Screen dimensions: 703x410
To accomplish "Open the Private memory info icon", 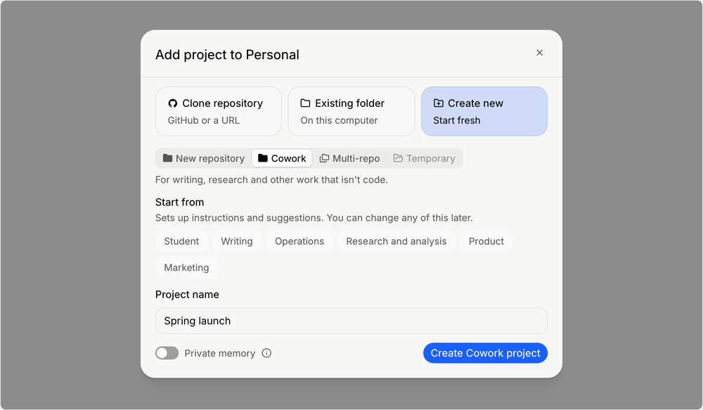I will click(266, 353).
